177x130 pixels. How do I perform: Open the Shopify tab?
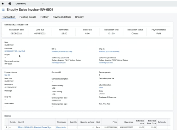(x=79, y=17)
